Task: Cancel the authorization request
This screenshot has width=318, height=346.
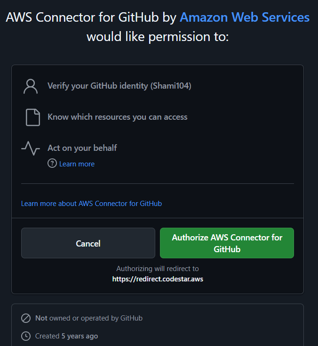Action: click(x=88, y=243)
